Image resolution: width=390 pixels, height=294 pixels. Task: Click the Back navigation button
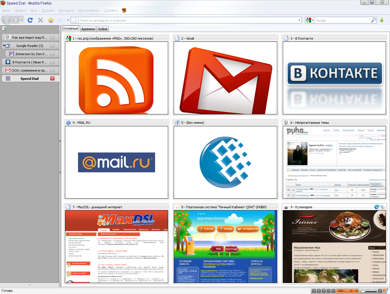tap(7, 20)
